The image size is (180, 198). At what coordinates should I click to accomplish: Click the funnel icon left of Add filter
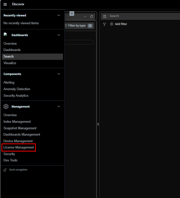[x=104, y=24]
